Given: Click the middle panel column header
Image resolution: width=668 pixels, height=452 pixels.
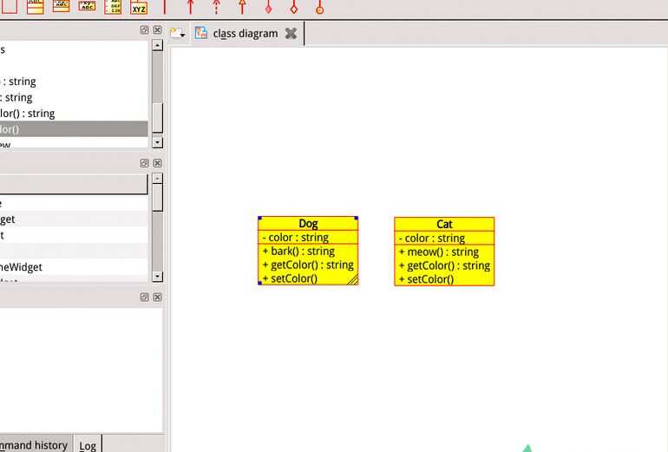Looking at the screenshot, I should coord(74,184).
